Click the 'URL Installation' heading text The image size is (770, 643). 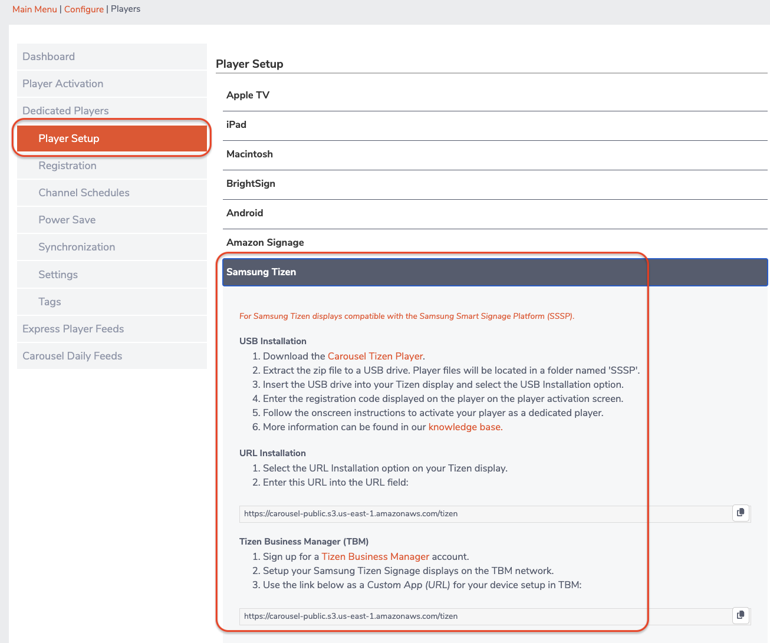(272, 453)
